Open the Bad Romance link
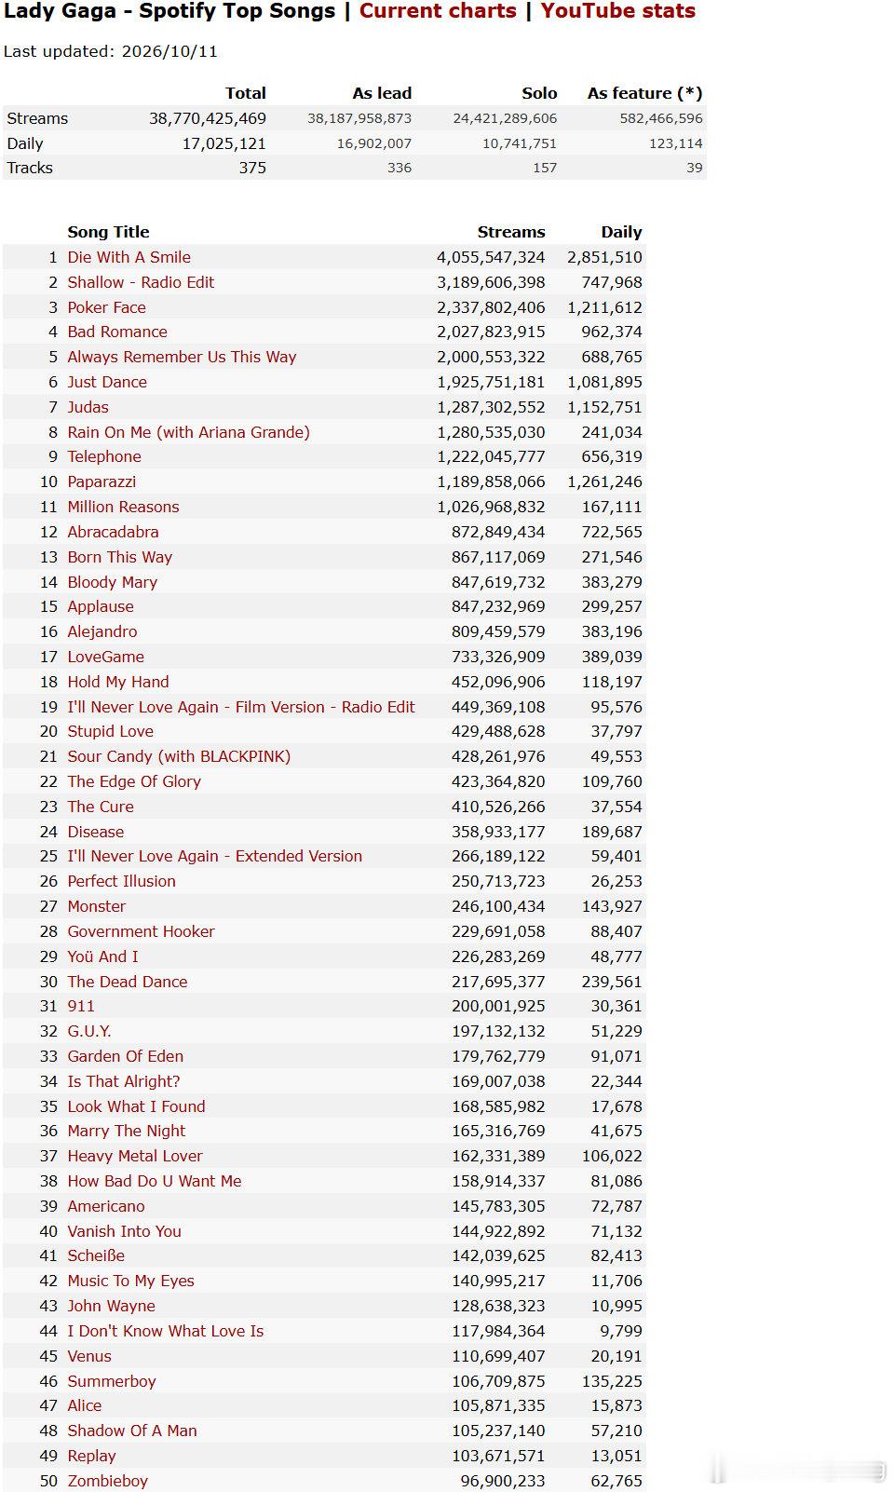This screenshot has width=894, height=1492. [x=117, y=332]
